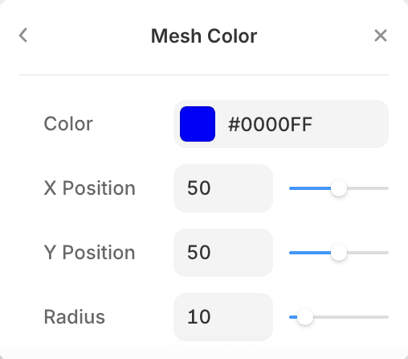408x359 pixels.
Task: Click the X Position label
Action: tap(90, 188)
